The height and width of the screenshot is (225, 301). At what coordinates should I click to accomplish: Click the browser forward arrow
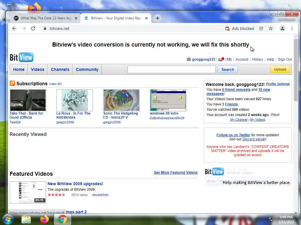(24, 28)
